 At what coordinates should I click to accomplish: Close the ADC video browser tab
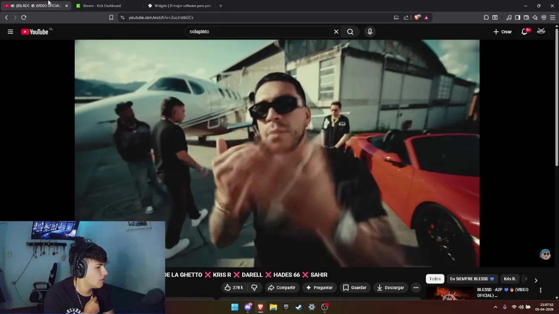coord(66,6)
